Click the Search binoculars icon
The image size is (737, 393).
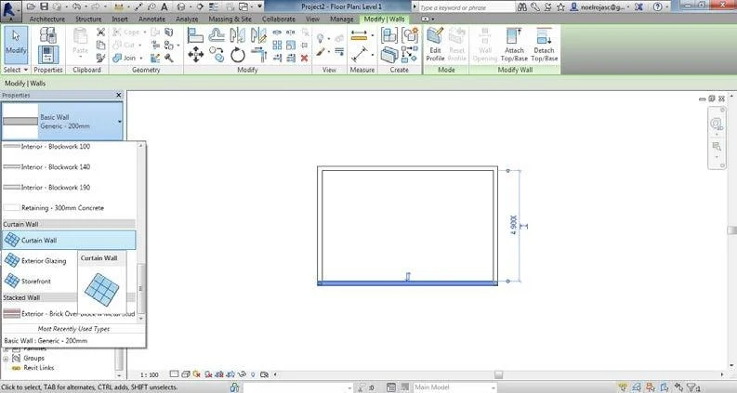[521, 7]
